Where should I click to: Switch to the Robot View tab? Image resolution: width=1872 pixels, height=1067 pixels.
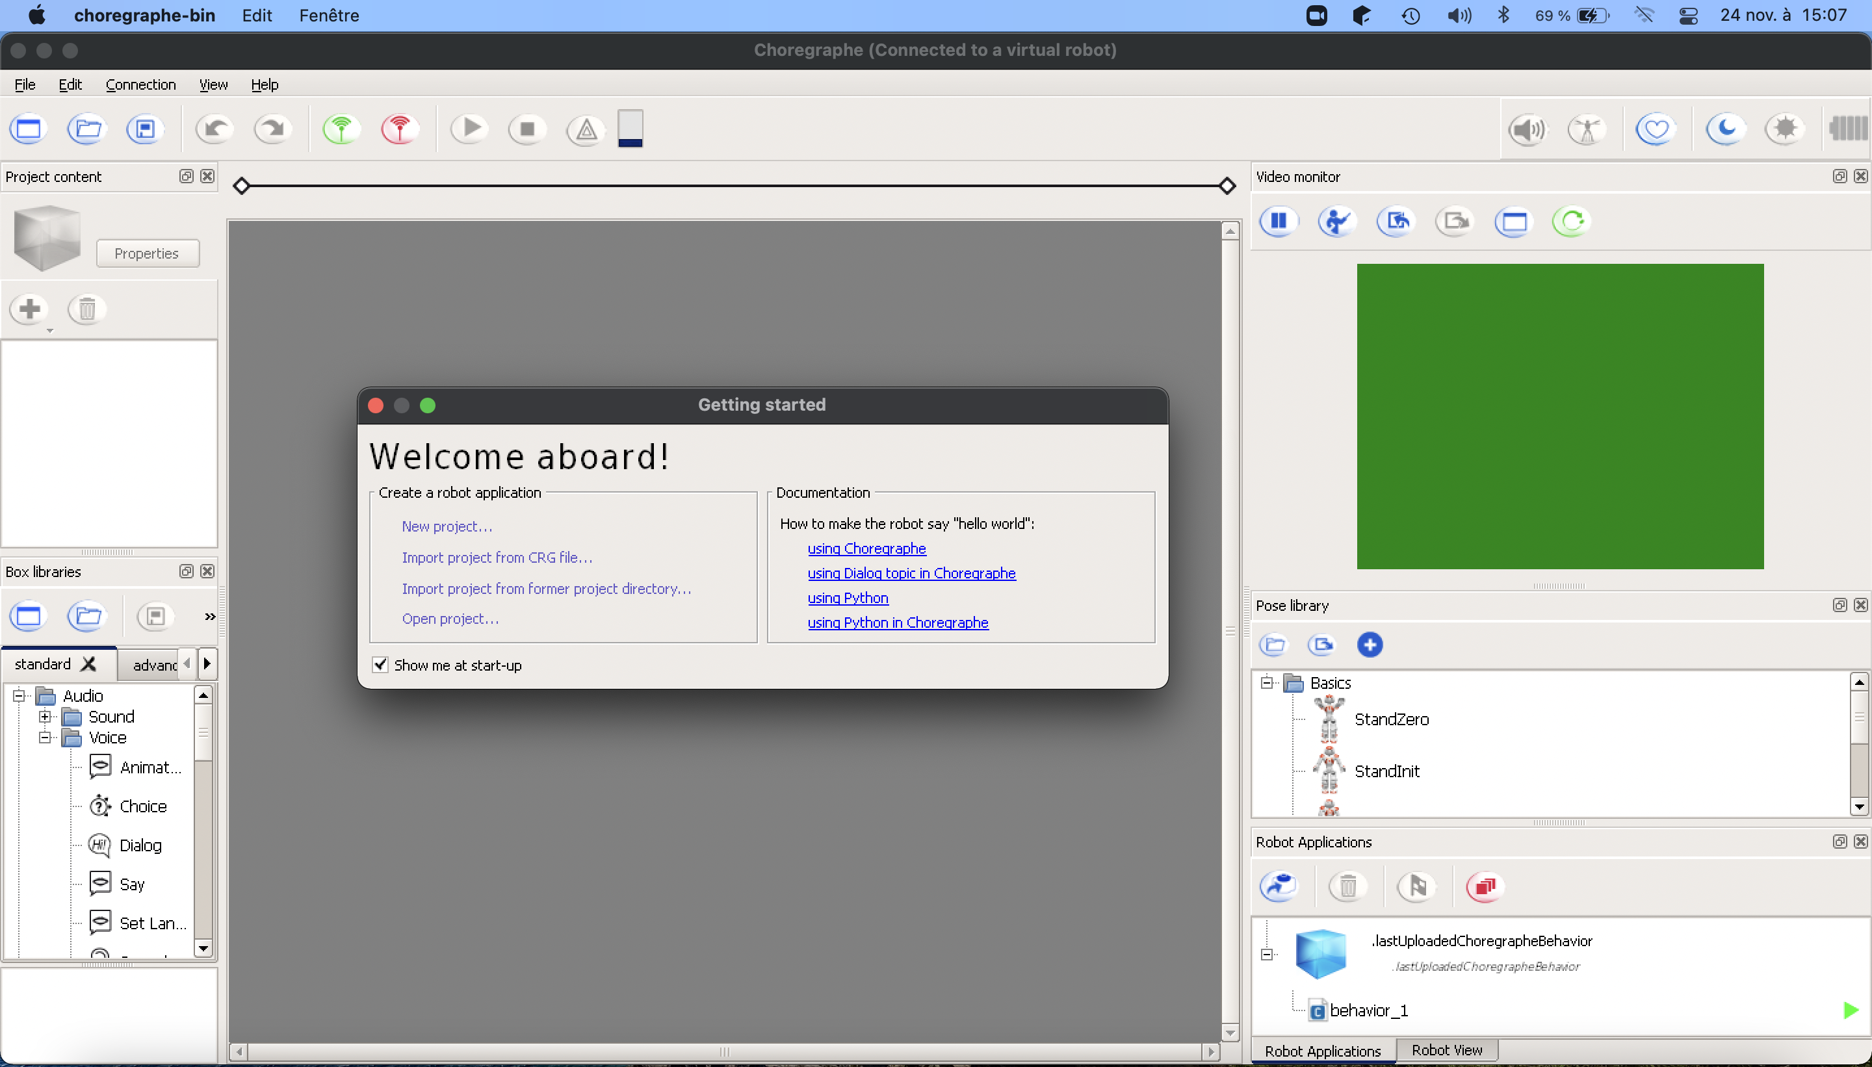click(1447, 1050)
